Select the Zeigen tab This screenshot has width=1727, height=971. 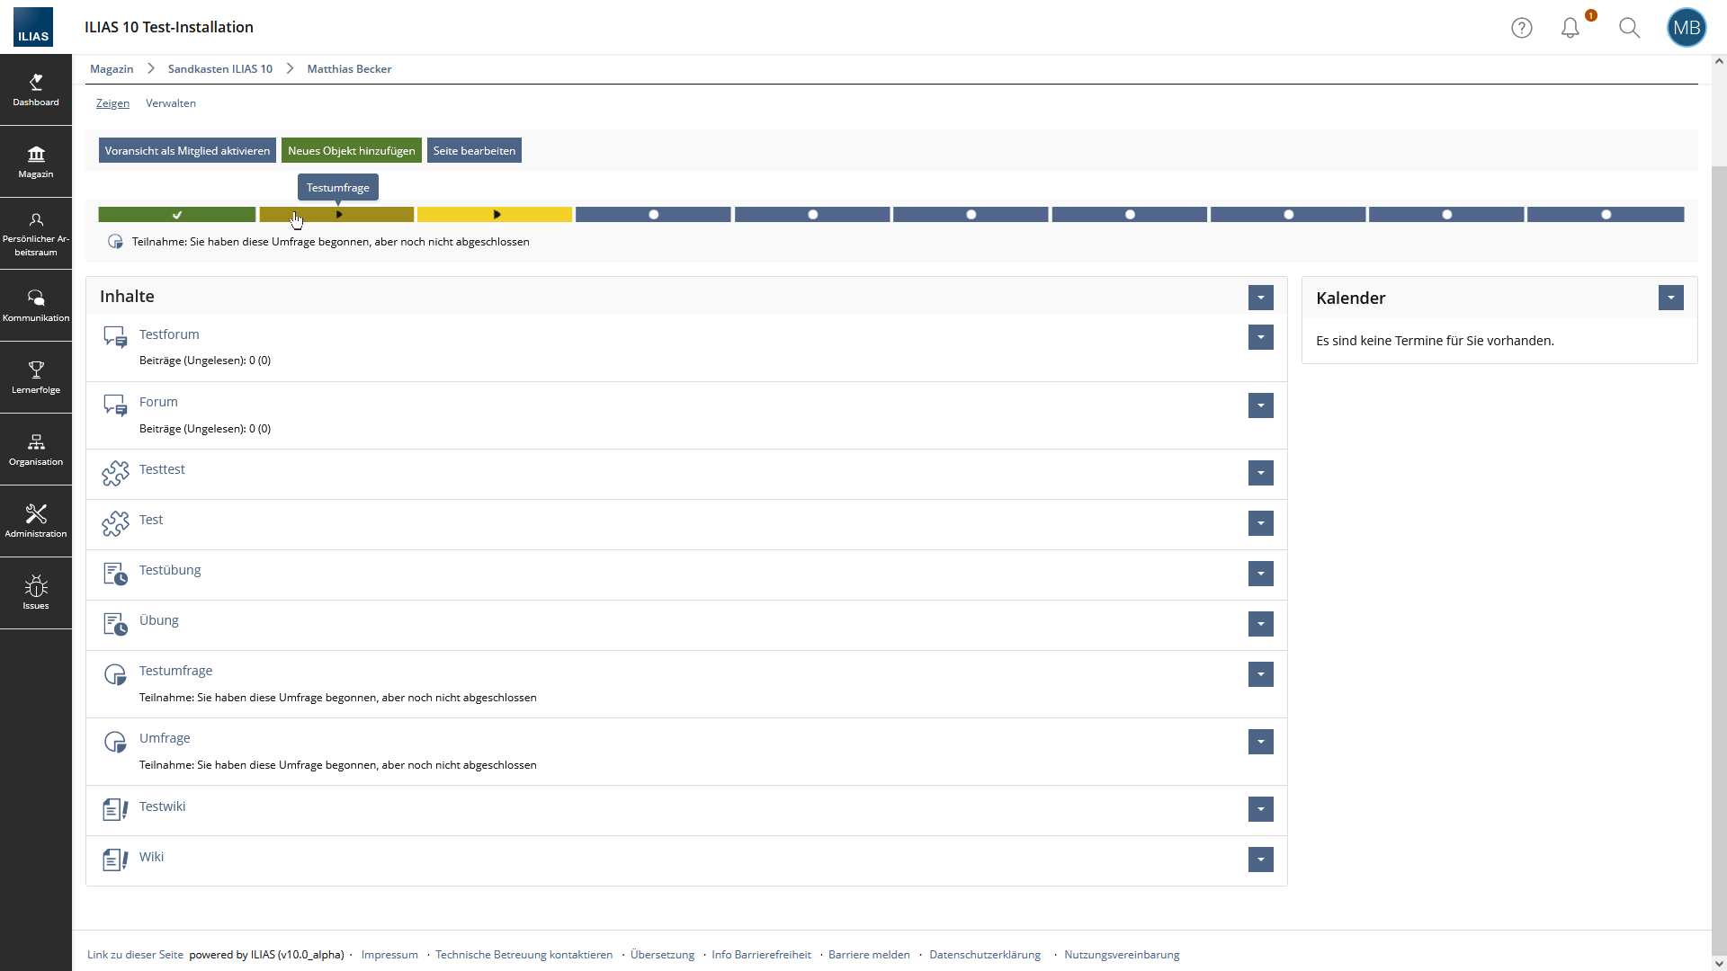coord(112,103)
